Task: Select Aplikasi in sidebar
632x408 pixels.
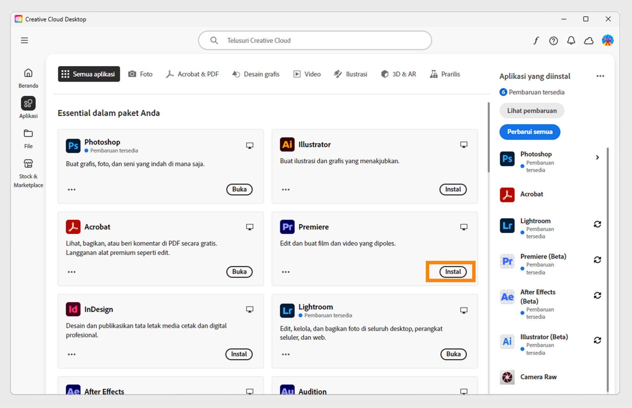Action: click(28, 108)
